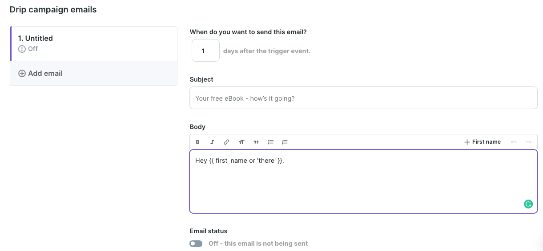Toggle bold formatting in body editor
Viewport: 543px width, 251px height.
198,142
